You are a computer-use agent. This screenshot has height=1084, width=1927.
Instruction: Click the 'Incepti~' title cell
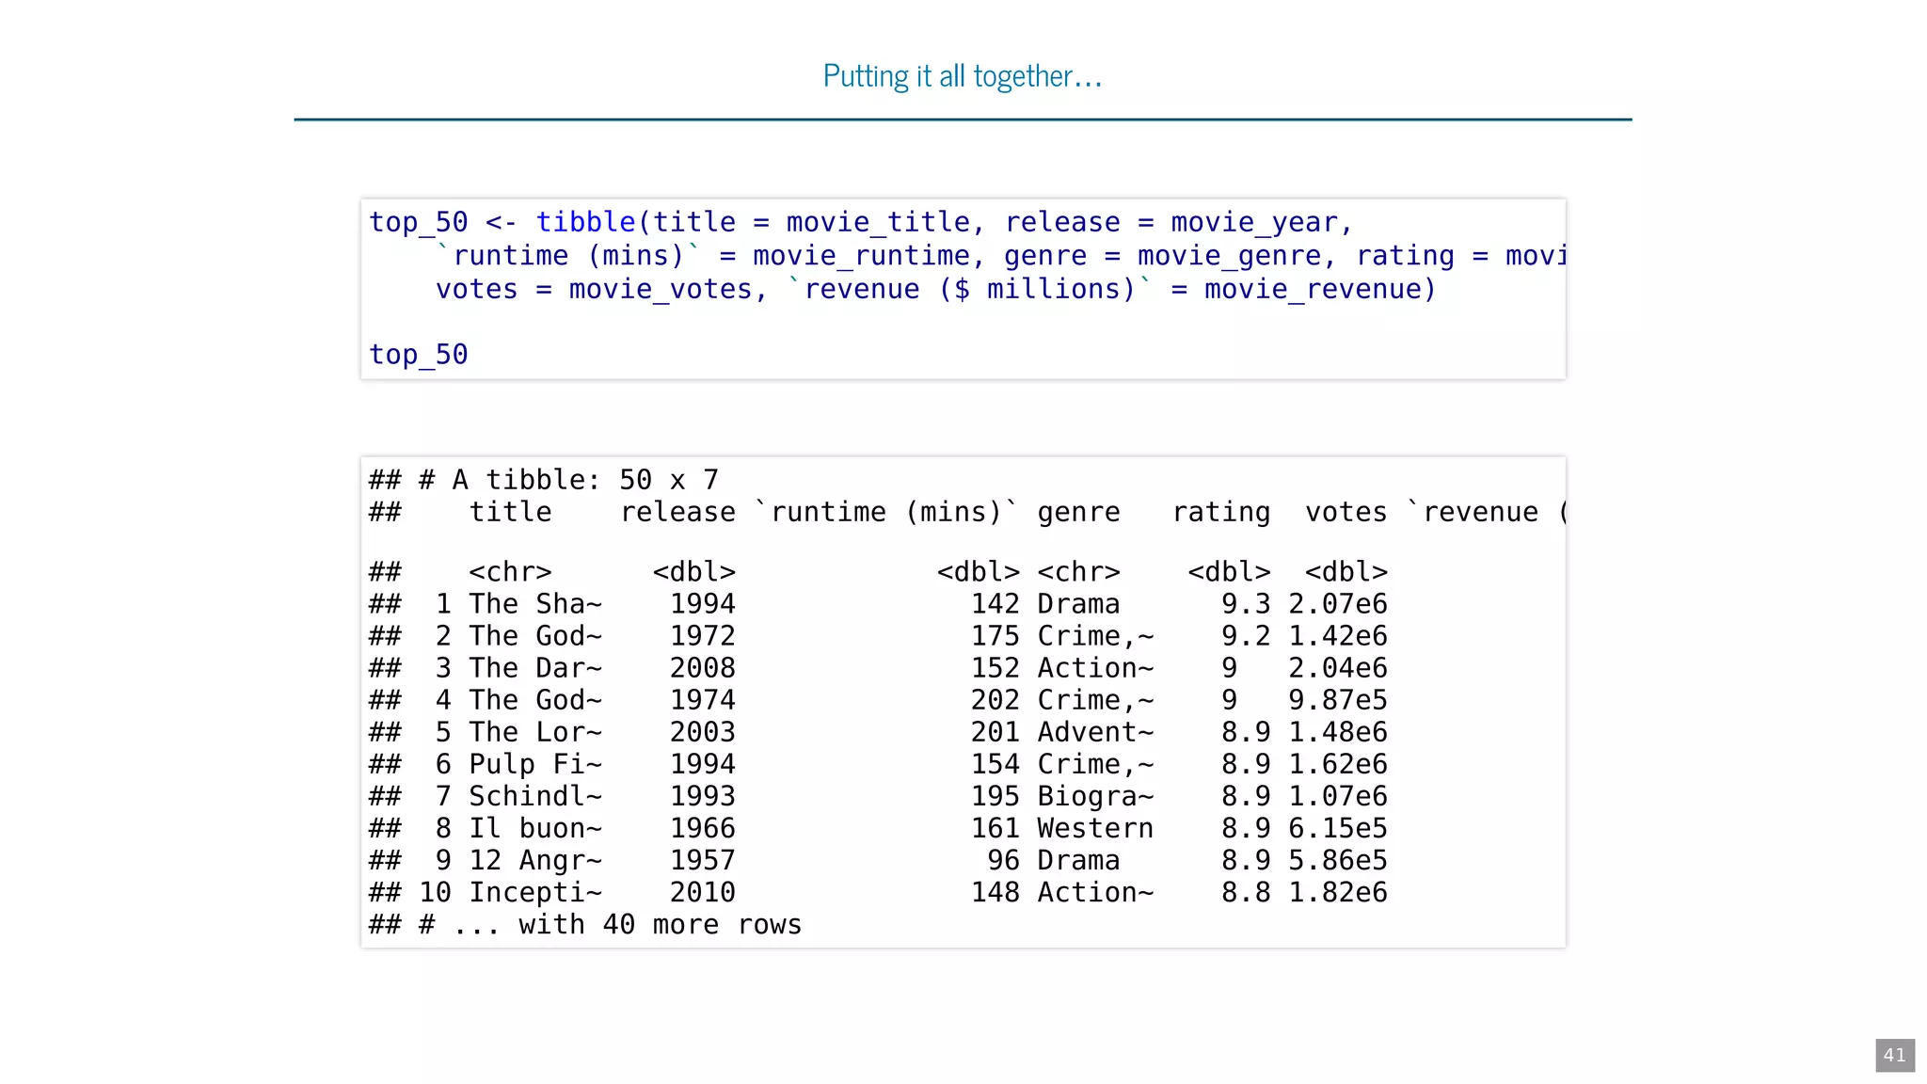535,892
